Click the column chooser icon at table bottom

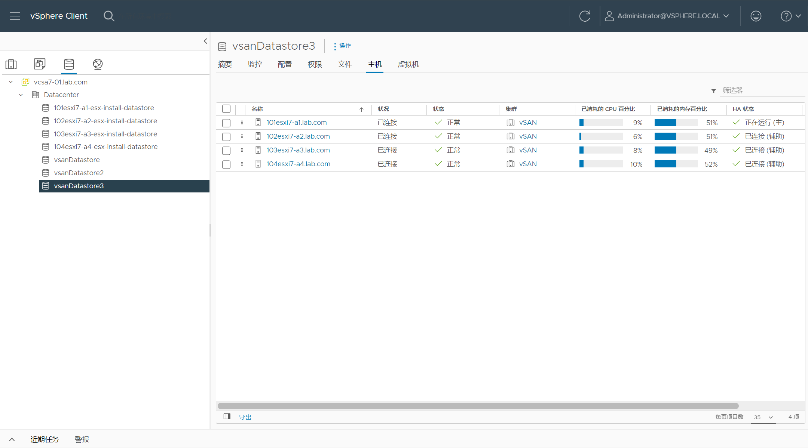tap(227, 417)
